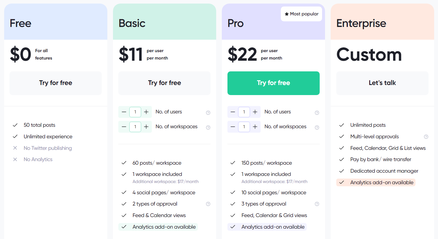
Task: Click the checkmark next to Unlimited posts
Action: 341,125
